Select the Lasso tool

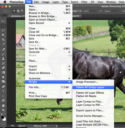3,30
